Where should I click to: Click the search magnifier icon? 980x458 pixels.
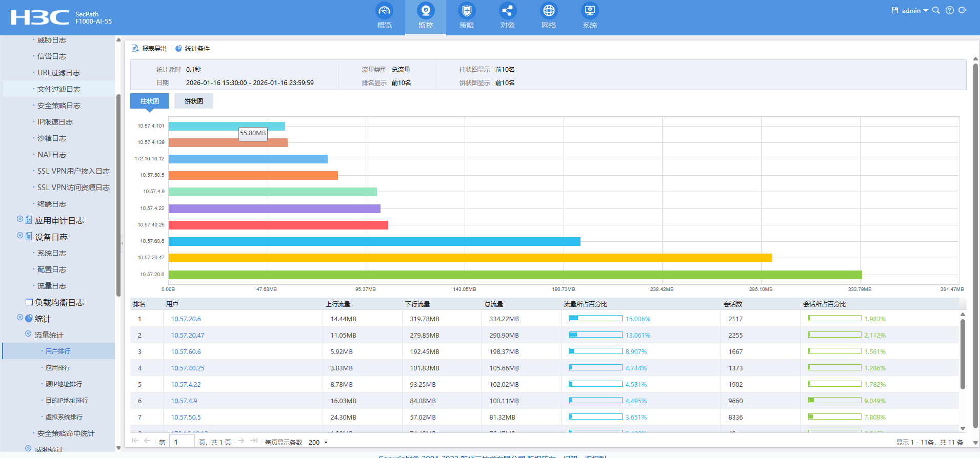point(936,10)
